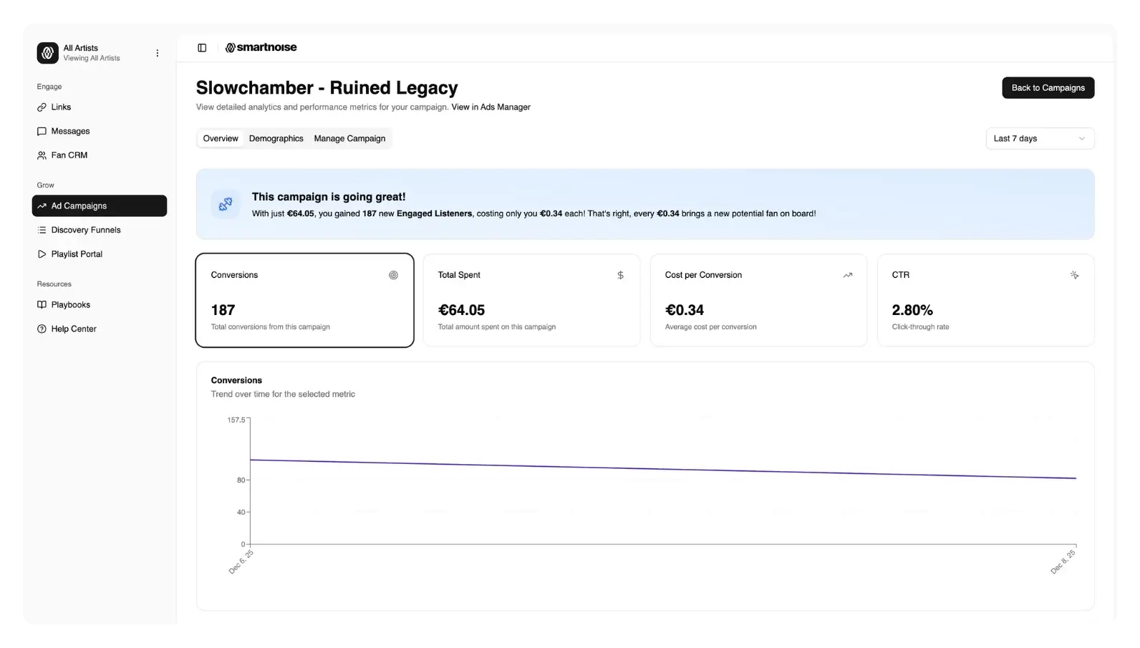Open the Last 7 days date range dropdown
This screenshot has height=648, width=1140.
tap(1039, 139)
